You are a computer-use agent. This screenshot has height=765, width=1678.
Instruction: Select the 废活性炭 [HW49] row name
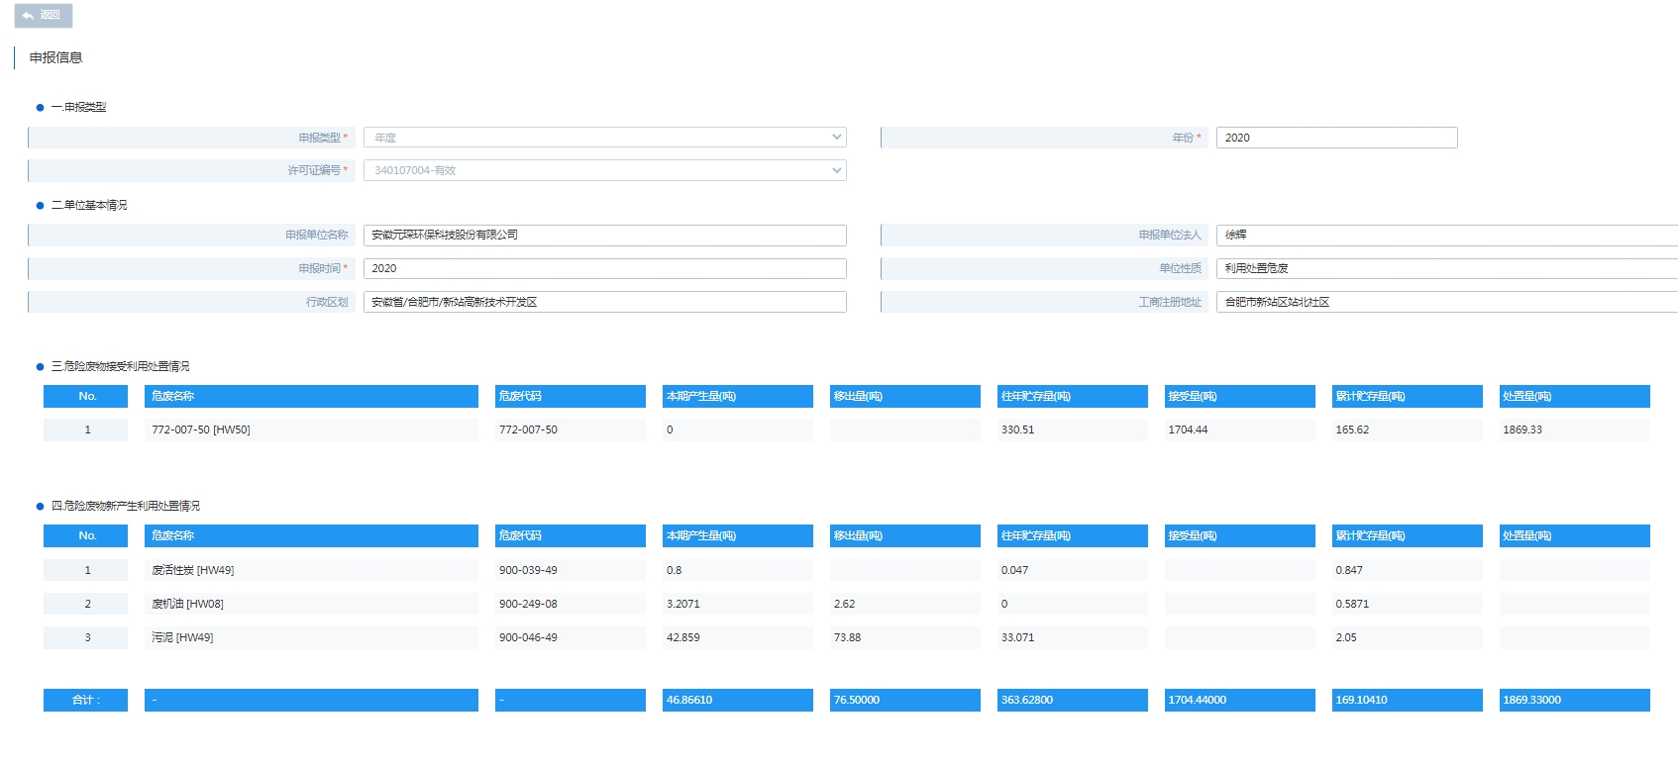pos(310,571)
